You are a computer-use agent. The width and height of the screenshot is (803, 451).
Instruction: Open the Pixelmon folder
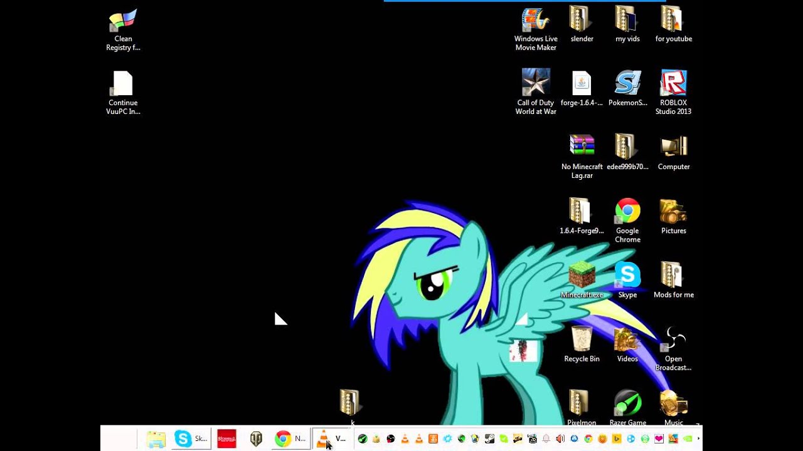click(582, 407)
